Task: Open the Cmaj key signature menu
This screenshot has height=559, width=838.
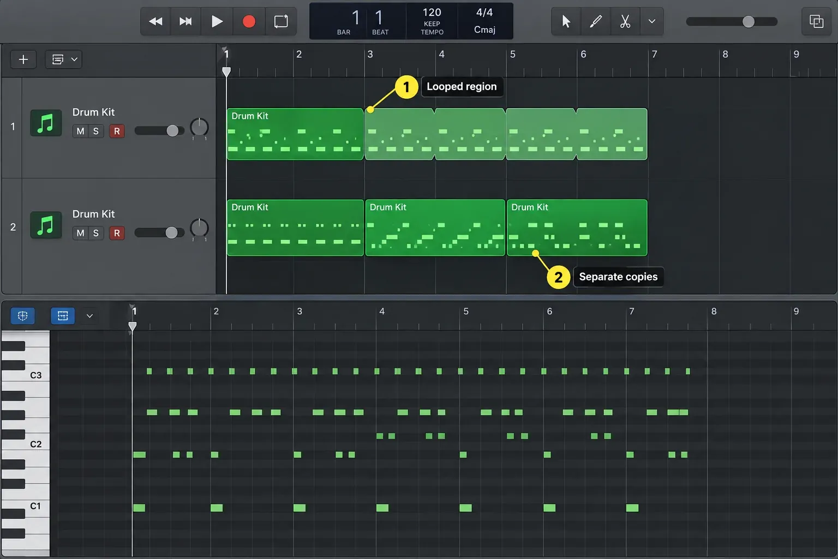Action: [484, 29]
